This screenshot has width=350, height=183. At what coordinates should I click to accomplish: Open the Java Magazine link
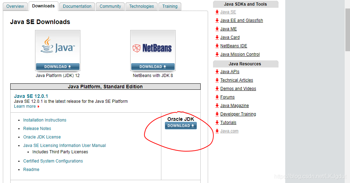coord(235,106)
